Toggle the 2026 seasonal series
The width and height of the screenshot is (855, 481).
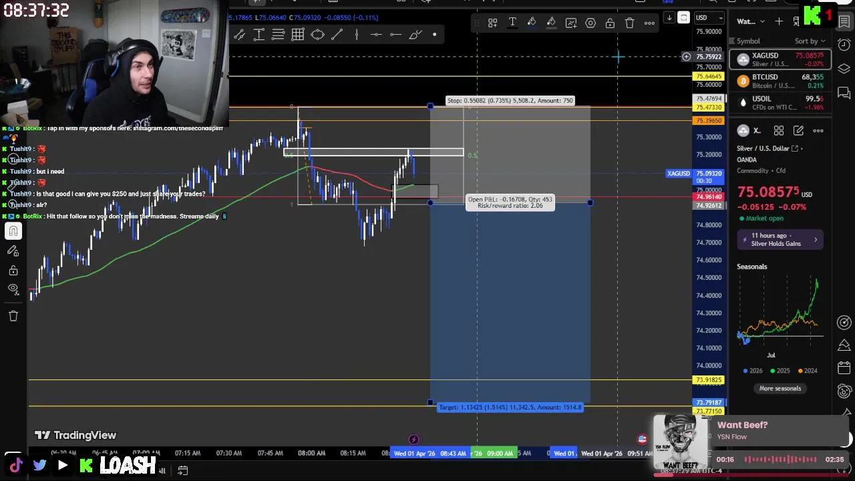click(x=753, y=371)
